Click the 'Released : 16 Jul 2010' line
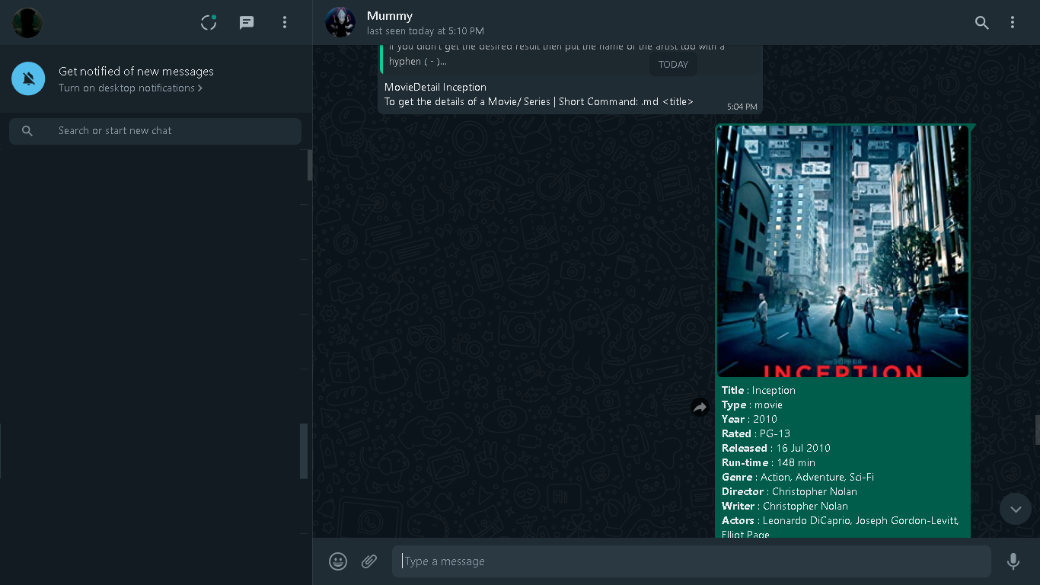The width and height of the screenshot is (1040, 585). click(776, 448)
